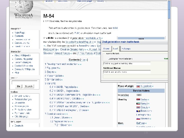Open Slovenia link under Used by
Image resolution: width=184 pixels, height=138 pixels.
coord(145,119)
